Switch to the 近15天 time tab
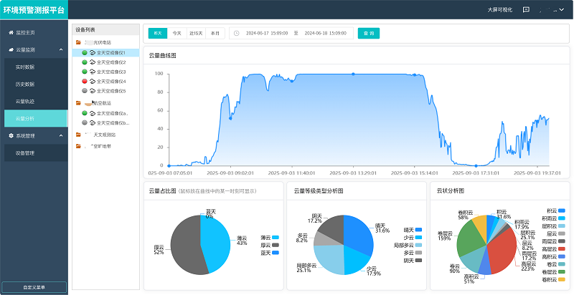The width and height of the screenshot is (574, 295). [x=196, y=33]
